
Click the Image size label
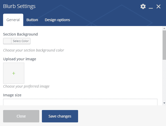click(x=12, y=95)
